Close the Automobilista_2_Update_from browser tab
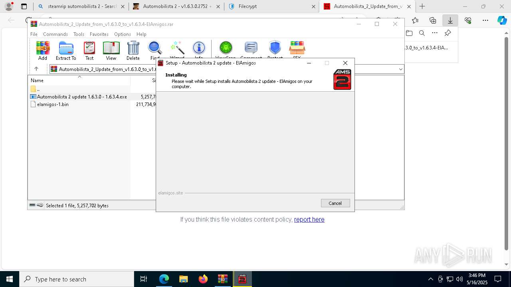The height and width of the screenshot is (287, 511). point(410,6)
